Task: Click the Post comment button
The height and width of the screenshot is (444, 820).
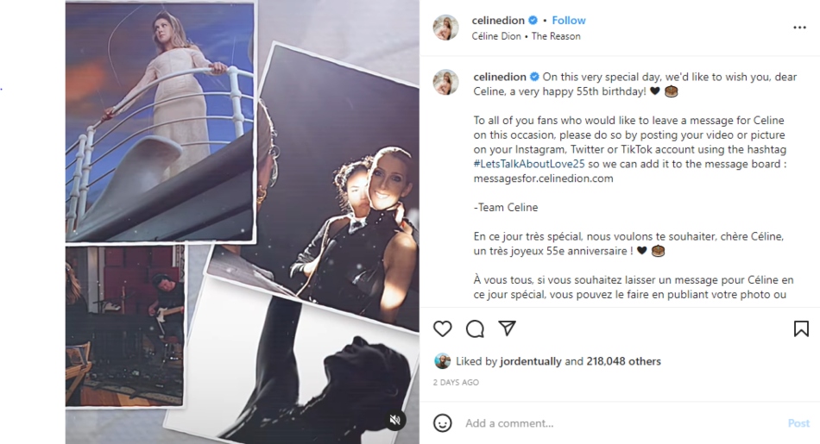Action: click(798, 423)
